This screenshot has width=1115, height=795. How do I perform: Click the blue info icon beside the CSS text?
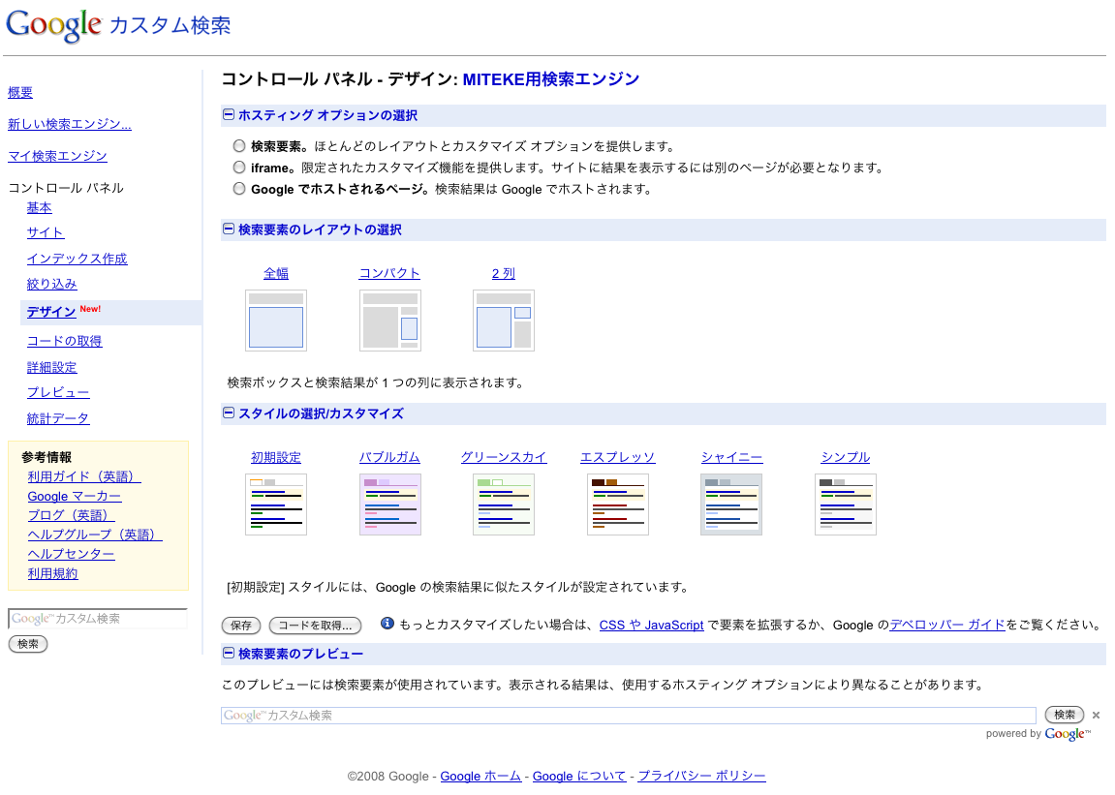[x=387, y=624]
